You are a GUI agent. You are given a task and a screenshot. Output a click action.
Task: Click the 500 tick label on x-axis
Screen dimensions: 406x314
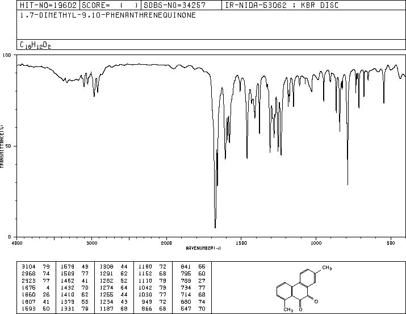(x=391, y=243)
